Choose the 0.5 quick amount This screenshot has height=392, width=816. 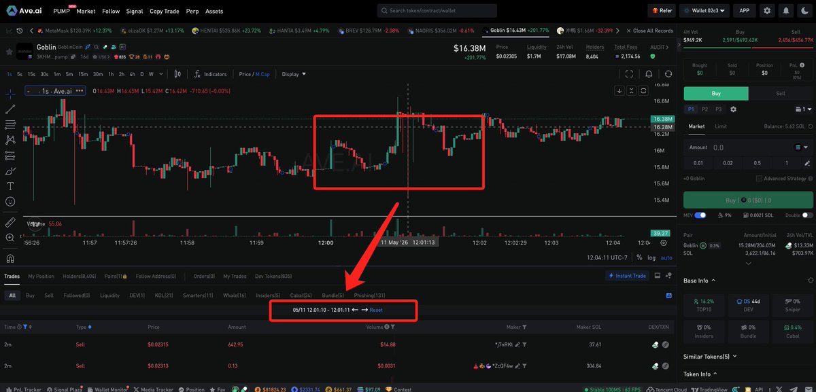[x=757, y=162]
